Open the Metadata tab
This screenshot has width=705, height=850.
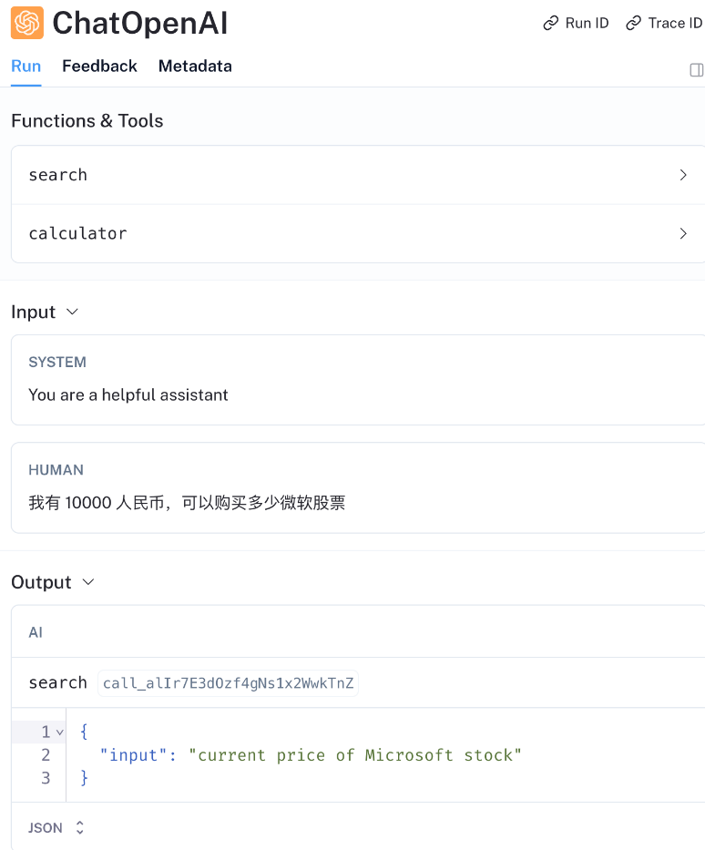click(x=195, y=66)
